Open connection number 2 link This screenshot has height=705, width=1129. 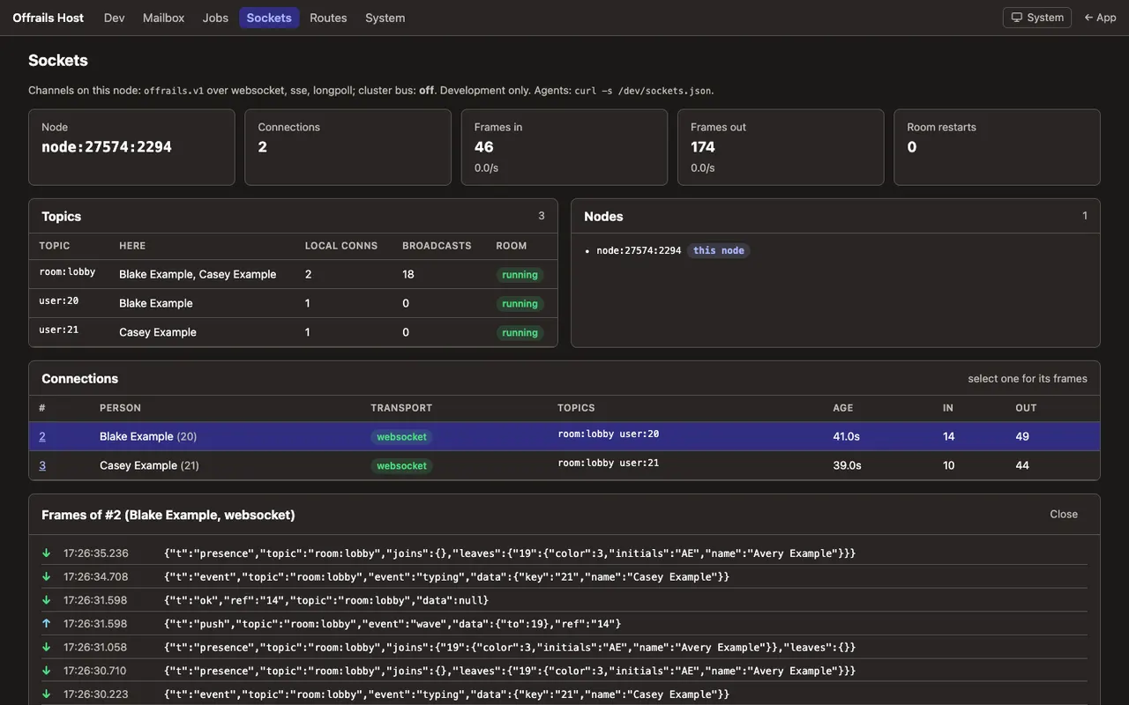click(42, 436)
